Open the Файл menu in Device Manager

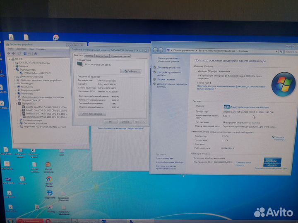coord(10,49)
